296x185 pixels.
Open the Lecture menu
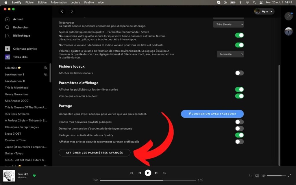click(75, 2)
